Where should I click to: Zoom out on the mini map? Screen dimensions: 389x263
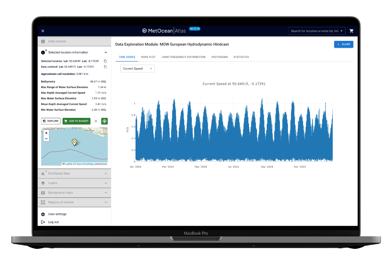[46, 139]
